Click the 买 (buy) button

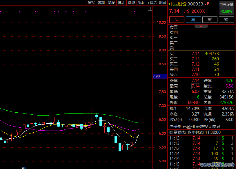(x=177, y=20)
